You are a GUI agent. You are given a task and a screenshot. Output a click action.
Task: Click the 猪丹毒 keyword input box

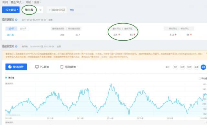pyautogui.click(x=29, y=10)
